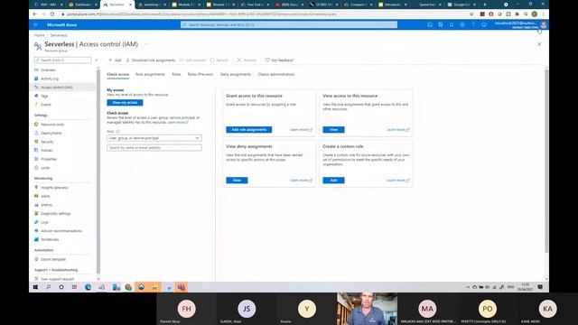Open Overview in the resource menu

tap(48, 70)
